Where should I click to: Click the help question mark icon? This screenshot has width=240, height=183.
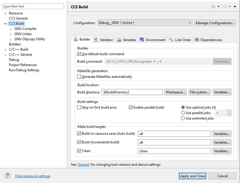7,176
